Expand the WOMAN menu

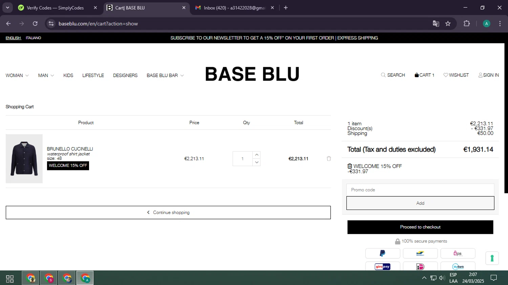(17, 75)
